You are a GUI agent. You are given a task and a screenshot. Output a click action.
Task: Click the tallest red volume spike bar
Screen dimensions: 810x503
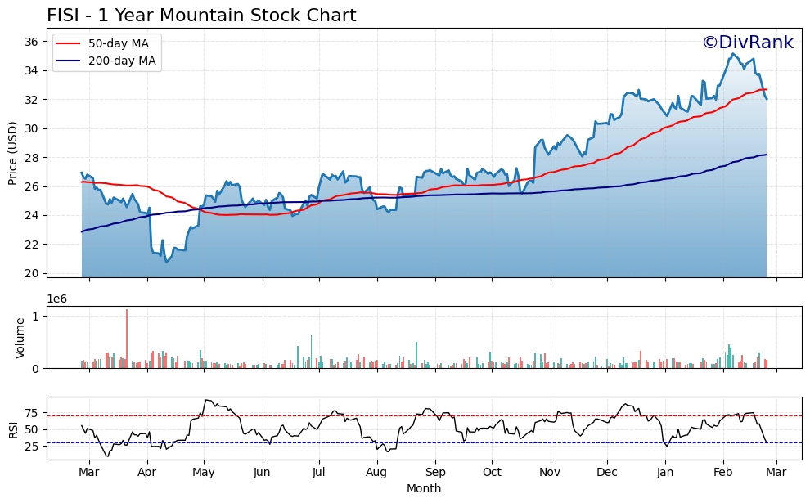[x=128, y=337]
